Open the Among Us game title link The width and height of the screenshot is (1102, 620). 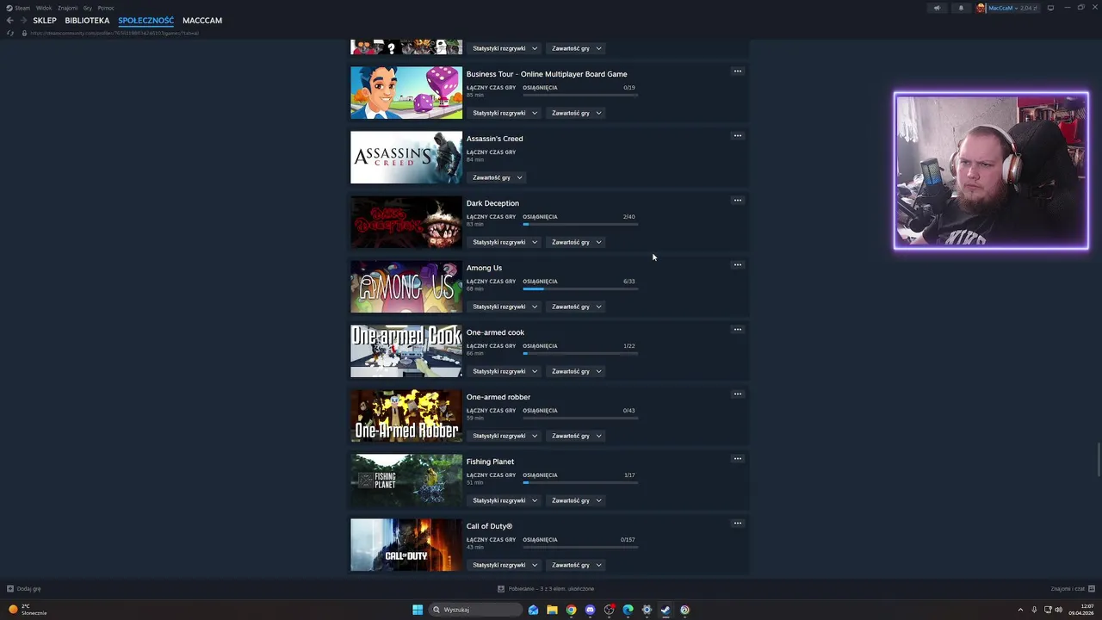click(x=484, y=268)
